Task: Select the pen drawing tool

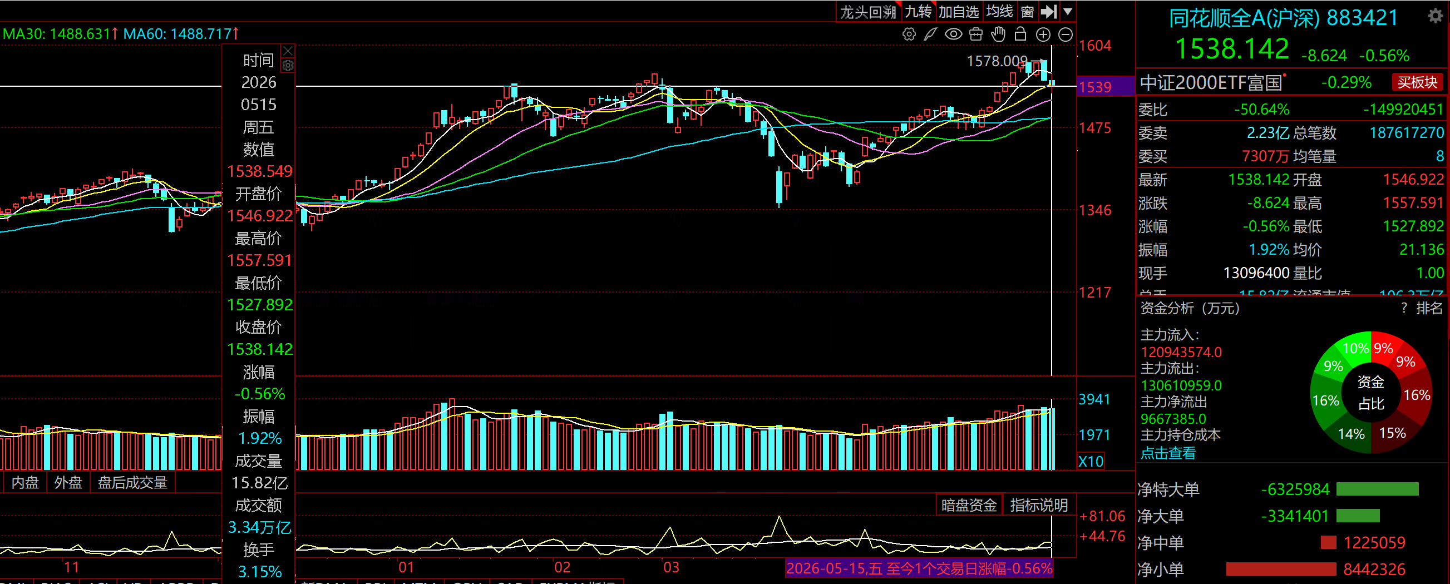Action: 930,34
